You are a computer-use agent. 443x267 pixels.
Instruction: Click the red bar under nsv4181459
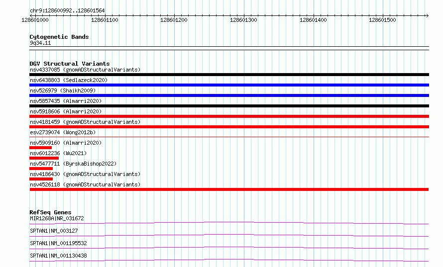coord(229,127)
